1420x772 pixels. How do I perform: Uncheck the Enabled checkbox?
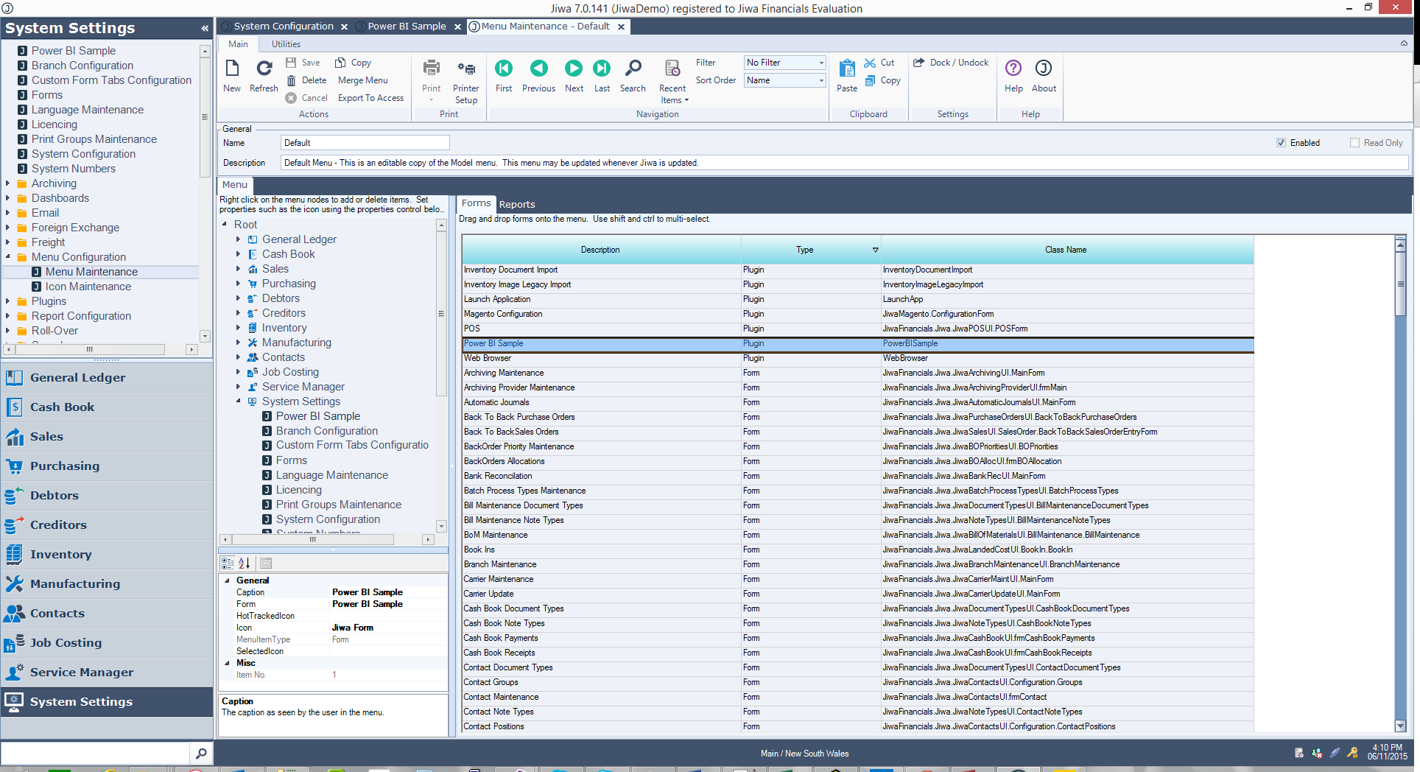pos(1281,143)
